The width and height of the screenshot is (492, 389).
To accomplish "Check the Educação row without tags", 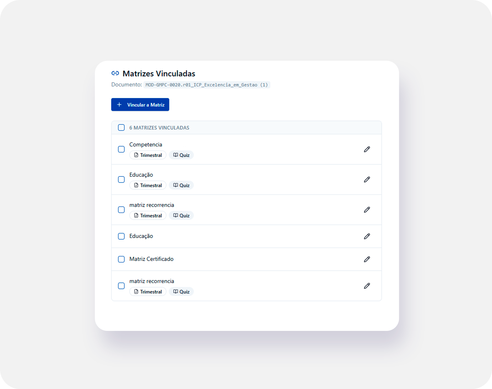I will point(121,236).
